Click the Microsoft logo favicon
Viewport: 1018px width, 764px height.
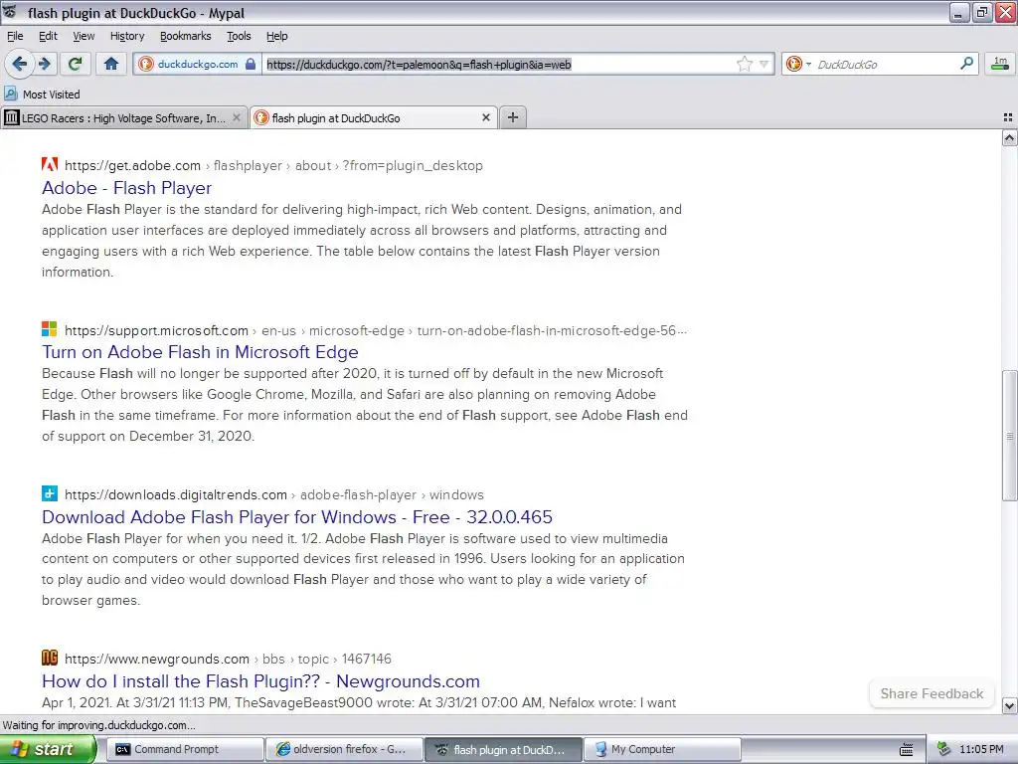click(50, 328)
